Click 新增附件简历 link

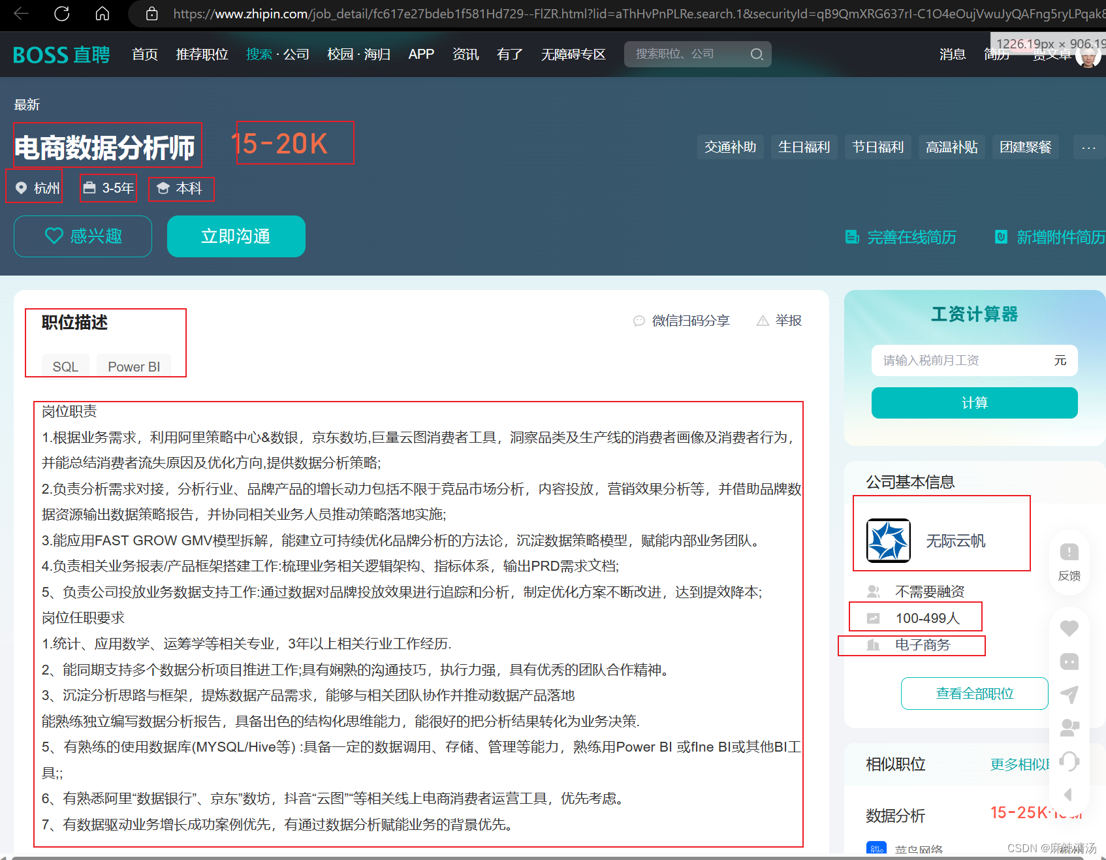pyautogui.click(x=1050, y=237)
